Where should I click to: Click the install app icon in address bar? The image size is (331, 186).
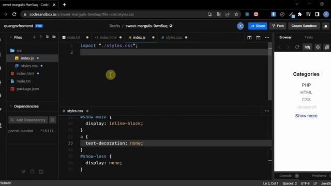click(209, 14)
